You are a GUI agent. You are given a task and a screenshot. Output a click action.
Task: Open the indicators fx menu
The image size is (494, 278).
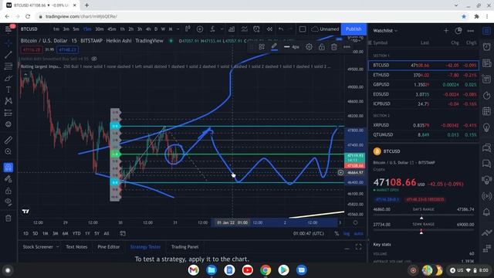213,29
